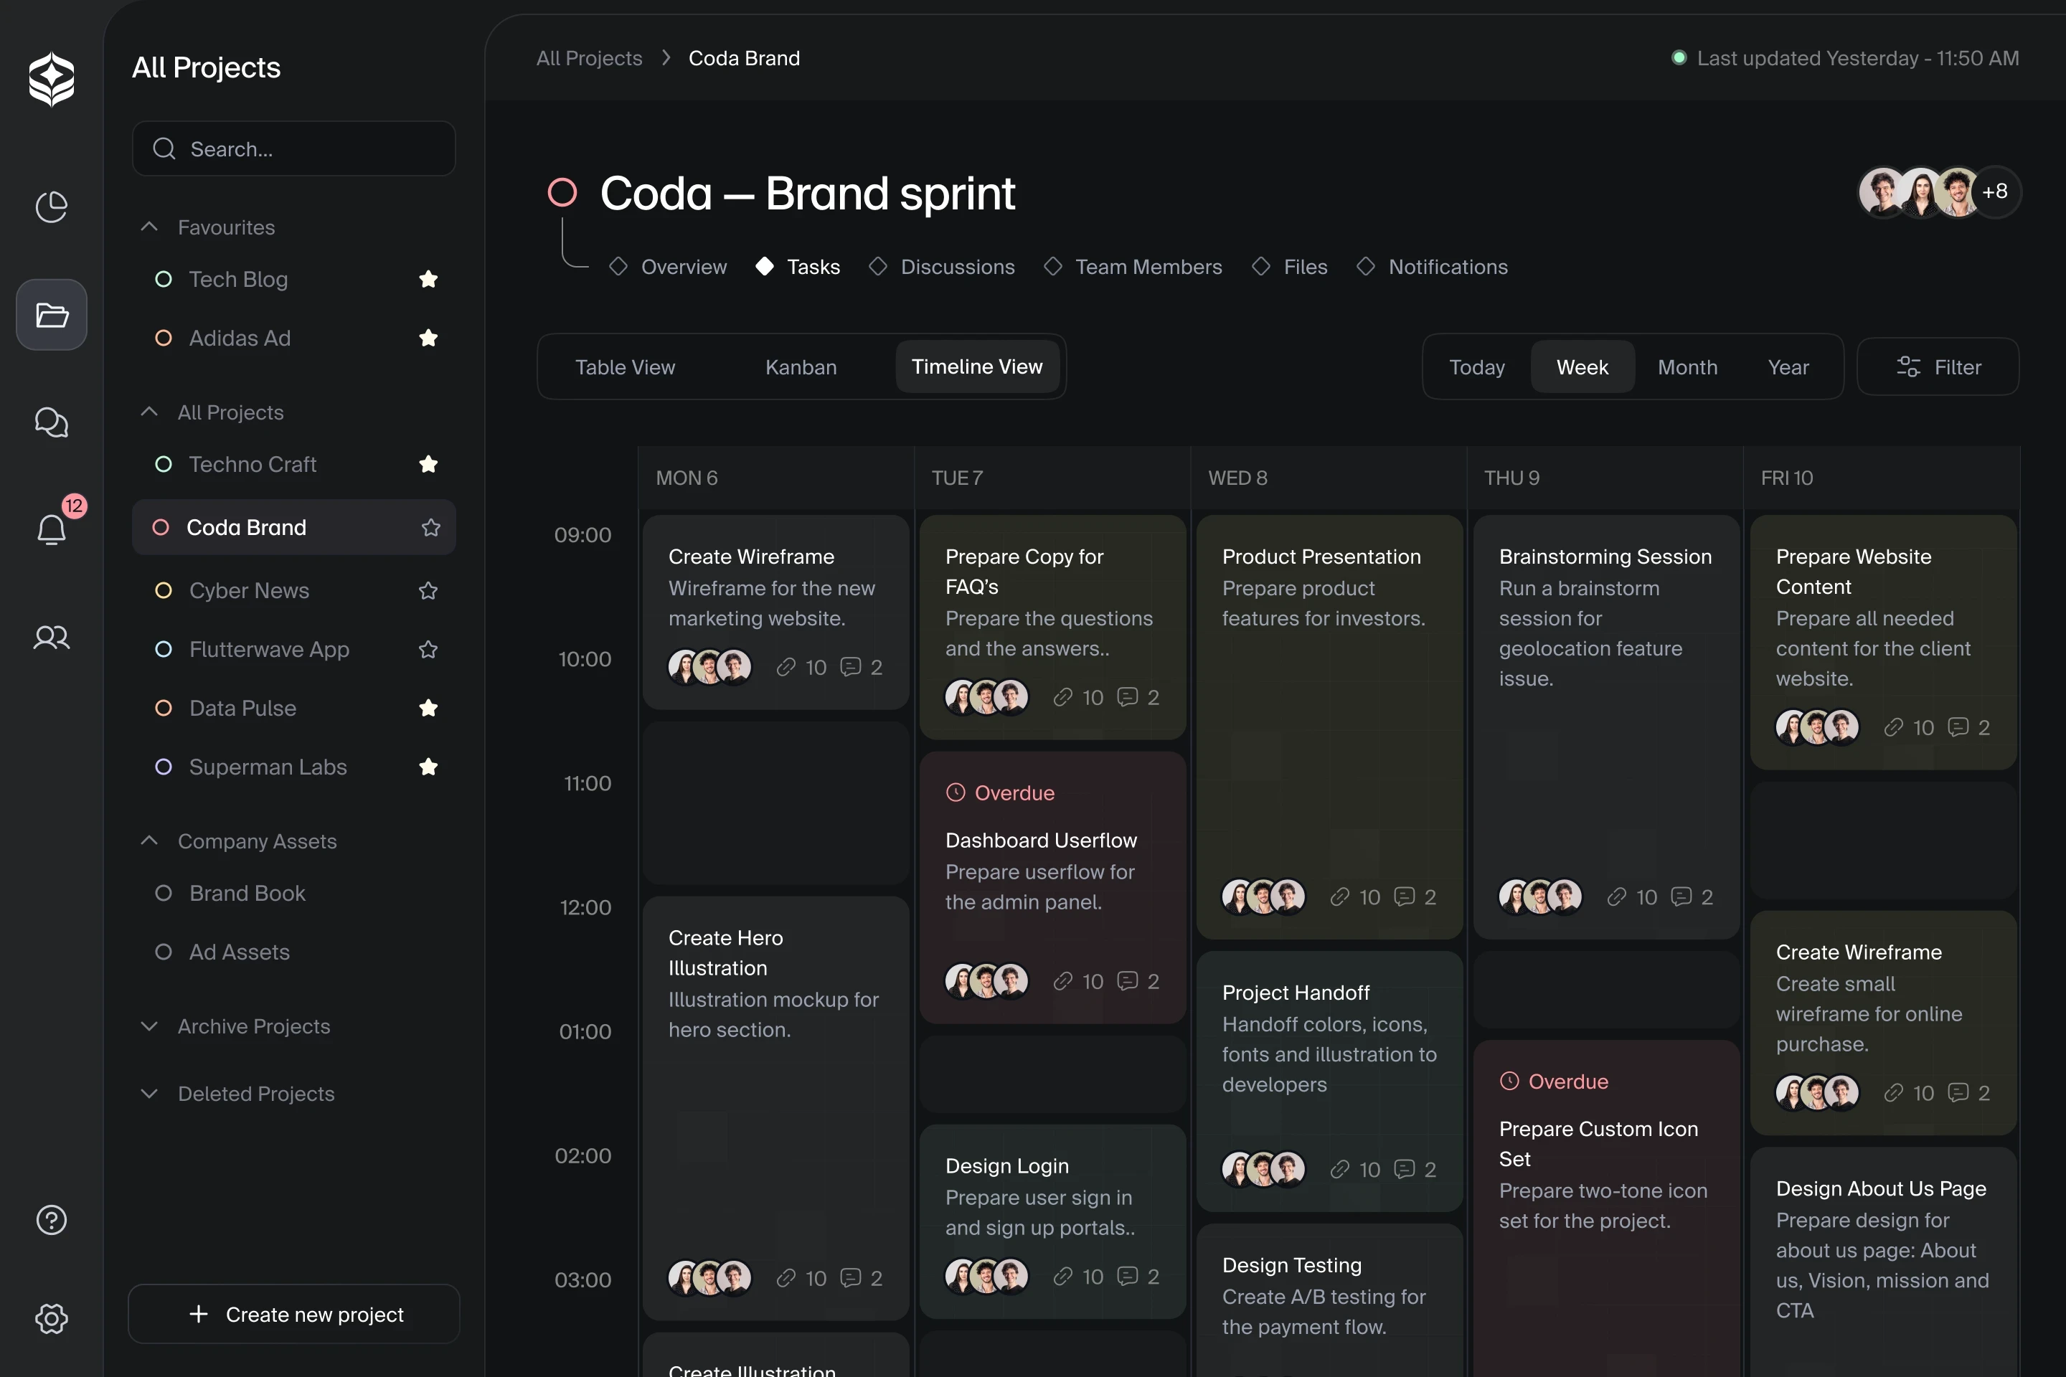Collapse the Favourites section
Viewport: 2066px width, 1377px height.
tap(149, 227)
